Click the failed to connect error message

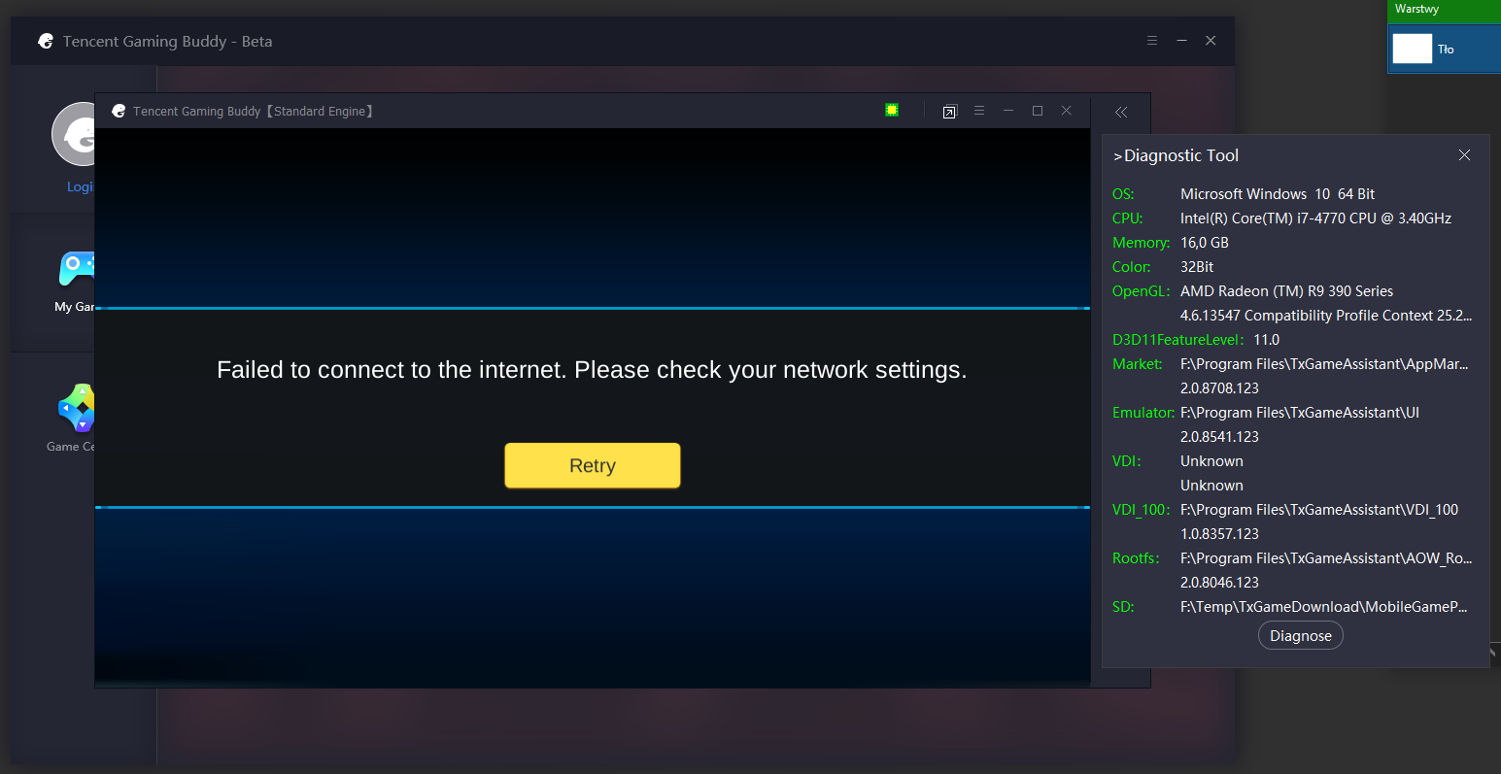click(x=592, y=370)
